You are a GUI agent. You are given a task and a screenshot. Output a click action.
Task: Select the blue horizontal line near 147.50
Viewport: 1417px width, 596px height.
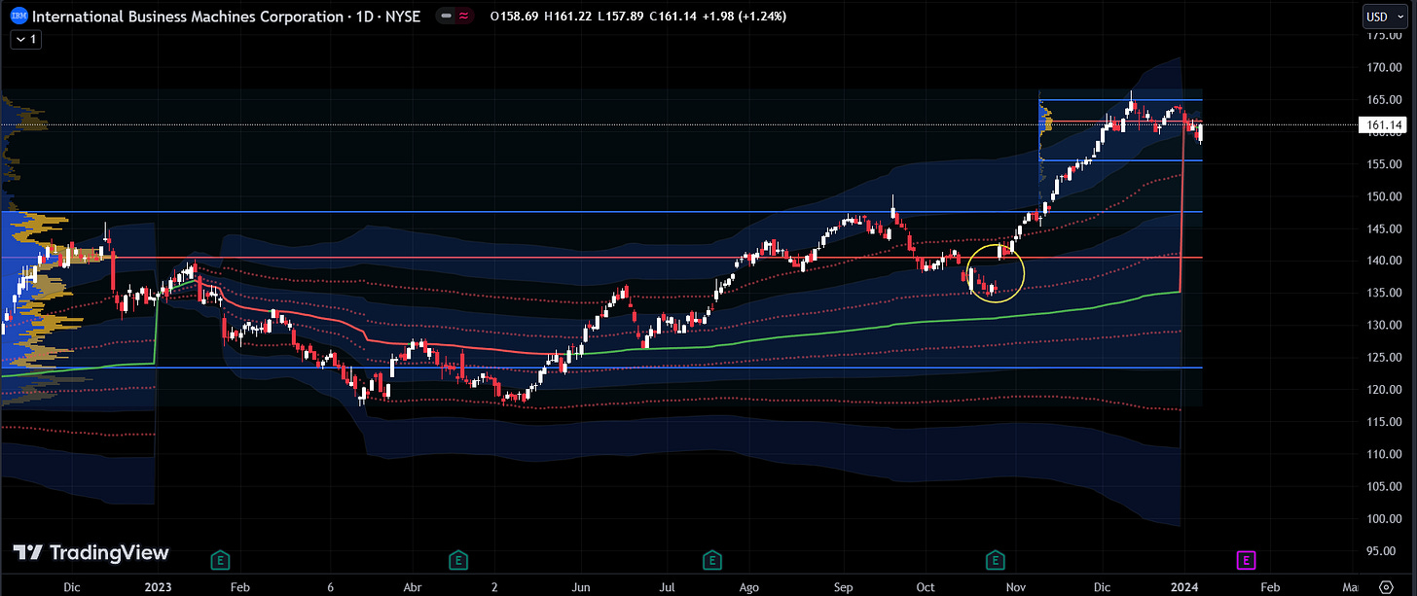coord(603,211)
